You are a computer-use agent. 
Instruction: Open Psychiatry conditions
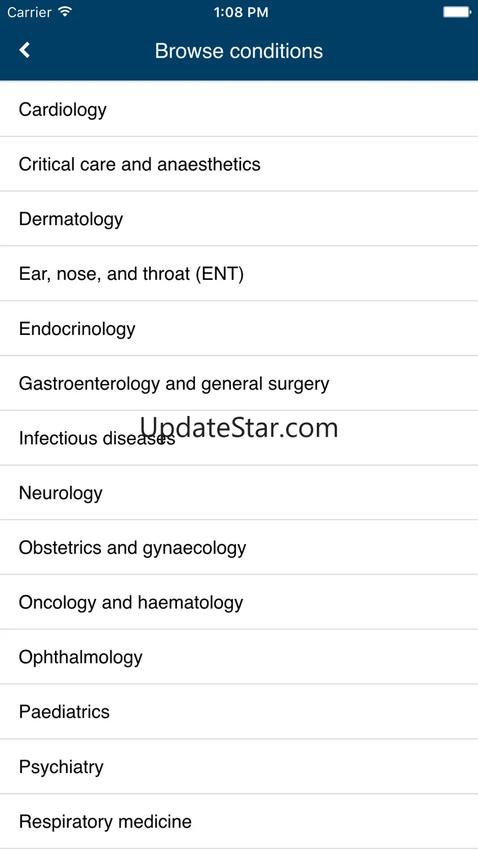[61, 766]
